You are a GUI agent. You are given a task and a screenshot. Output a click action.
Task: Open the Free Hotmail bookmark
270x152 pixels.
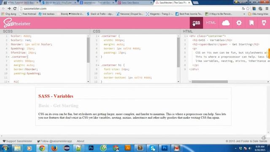27,14
